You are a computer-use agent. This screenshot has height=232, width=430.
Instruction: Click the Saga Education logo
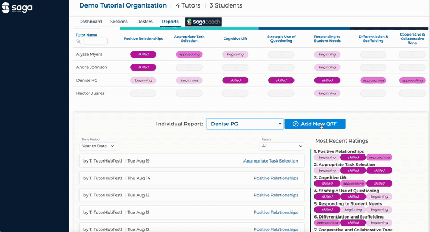pyautogui.click(x=17, y=8)
